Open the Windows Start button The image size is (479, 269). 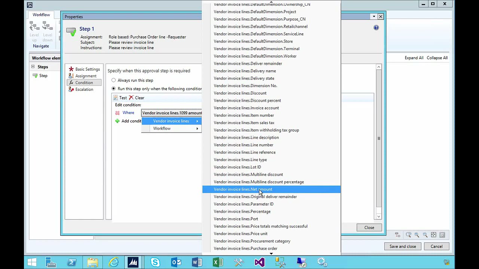32,262
